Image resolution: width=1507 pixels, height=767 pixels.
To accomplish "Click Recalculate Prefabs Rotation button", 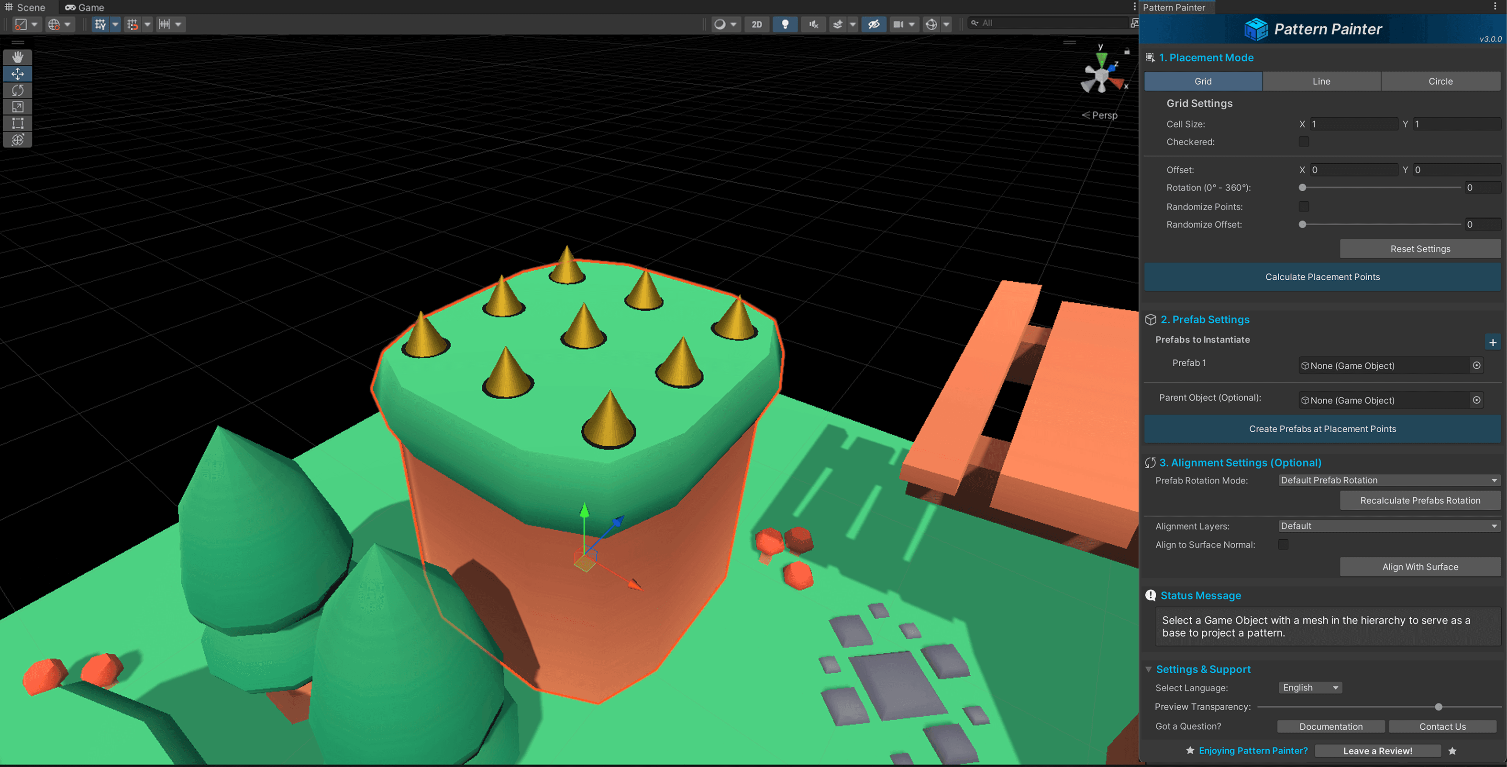I will point(1420,501).
